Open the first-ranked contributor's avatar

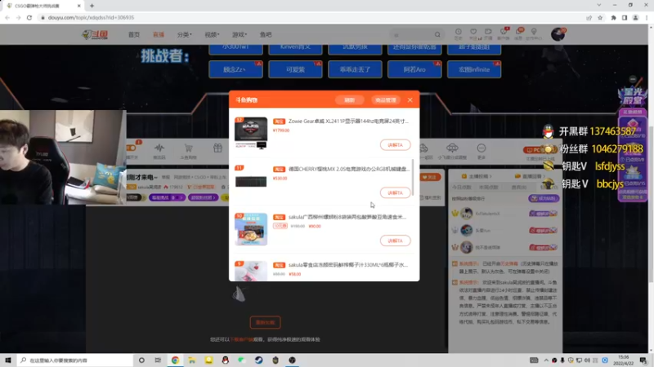tap(466, 214)
